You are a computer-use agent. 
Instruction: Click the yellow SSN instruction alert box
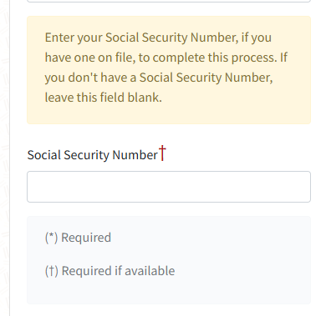click(x=169, y=70)
